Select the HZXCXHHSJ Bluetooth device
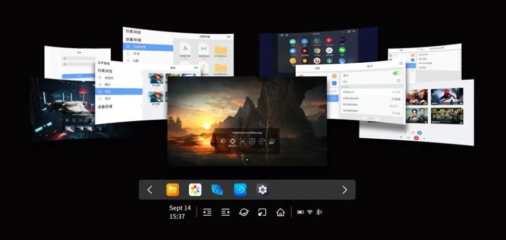Viewport: 506px width, 240px height. (x=372, y=99)
